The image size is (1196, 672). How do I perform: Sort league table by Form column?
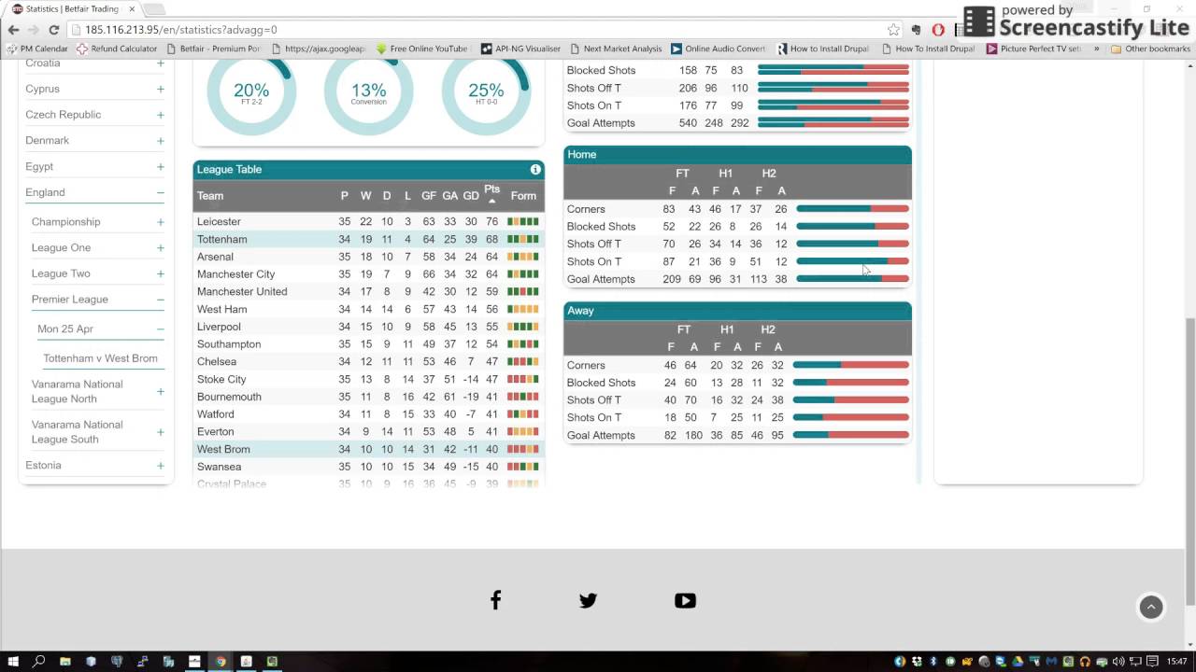coord(523,196)
